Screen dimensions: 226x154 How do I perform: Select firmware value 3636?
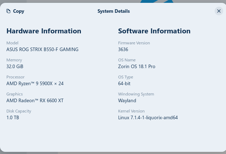click(123, 49)
